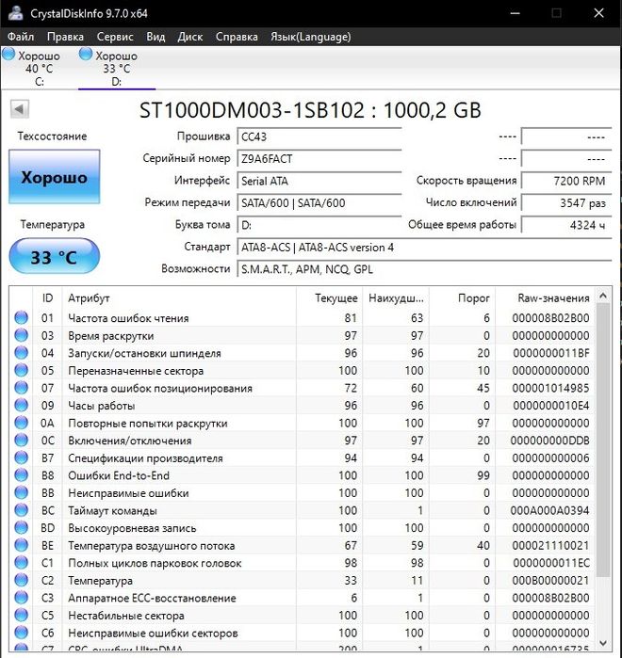Click status orb of attribute C3 row
The height and width of the screenshot is (658, 622).
22,598
